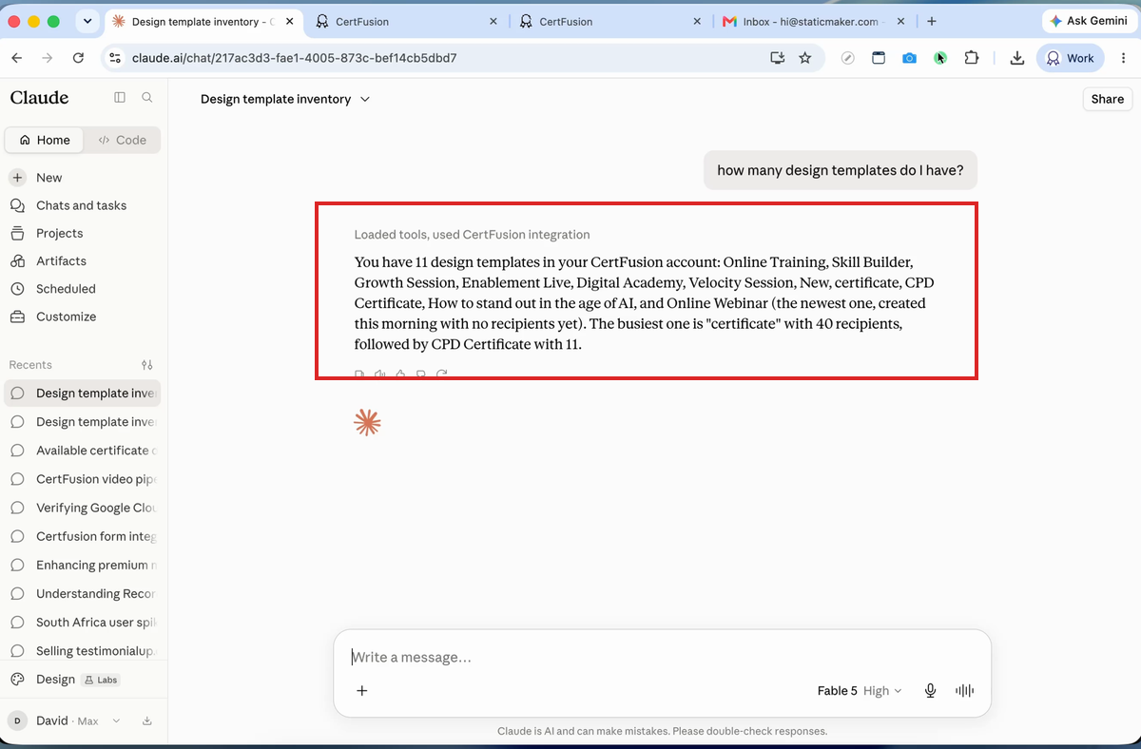
Task: Open the highlighted Design template inventory chat
Action: click(x=84, y=394)
